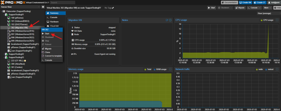This screenshot has height=111, width=281.
Task: Choose Convert to template in context menu
Action: pyautogui.click(x=52, y=56)
